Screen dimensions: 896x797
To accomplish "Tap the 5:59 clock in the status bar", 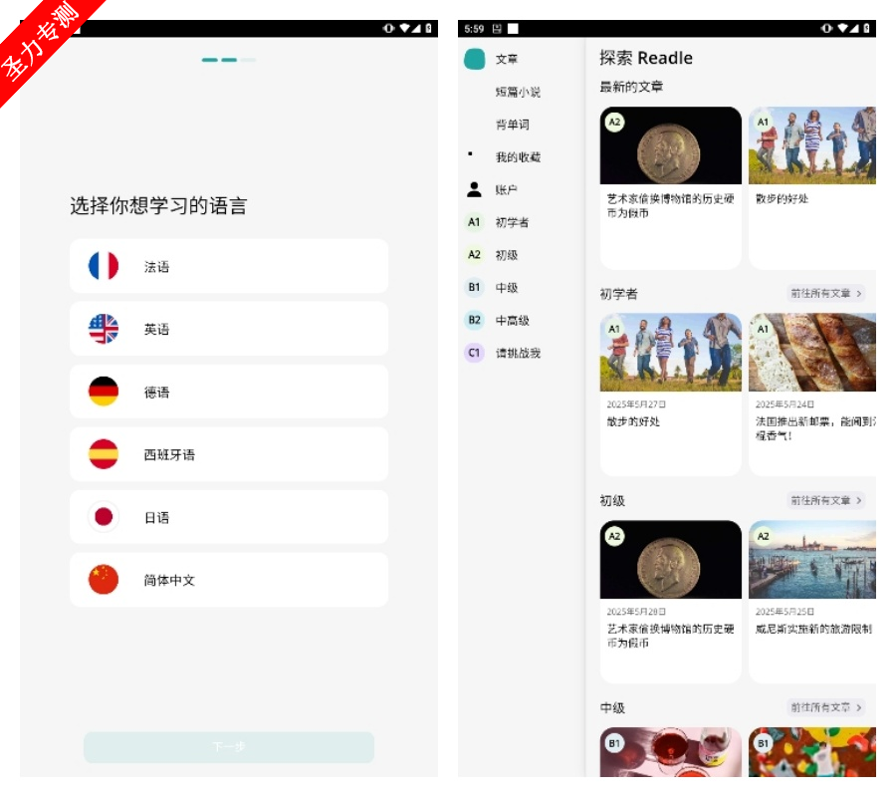I will point(474,29).
